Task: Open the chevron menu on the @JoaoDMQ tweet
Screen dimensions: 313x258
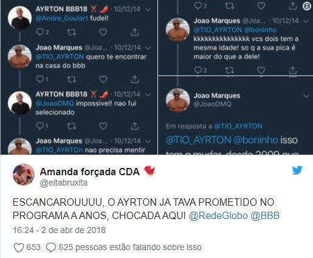Action: point(306,96)
